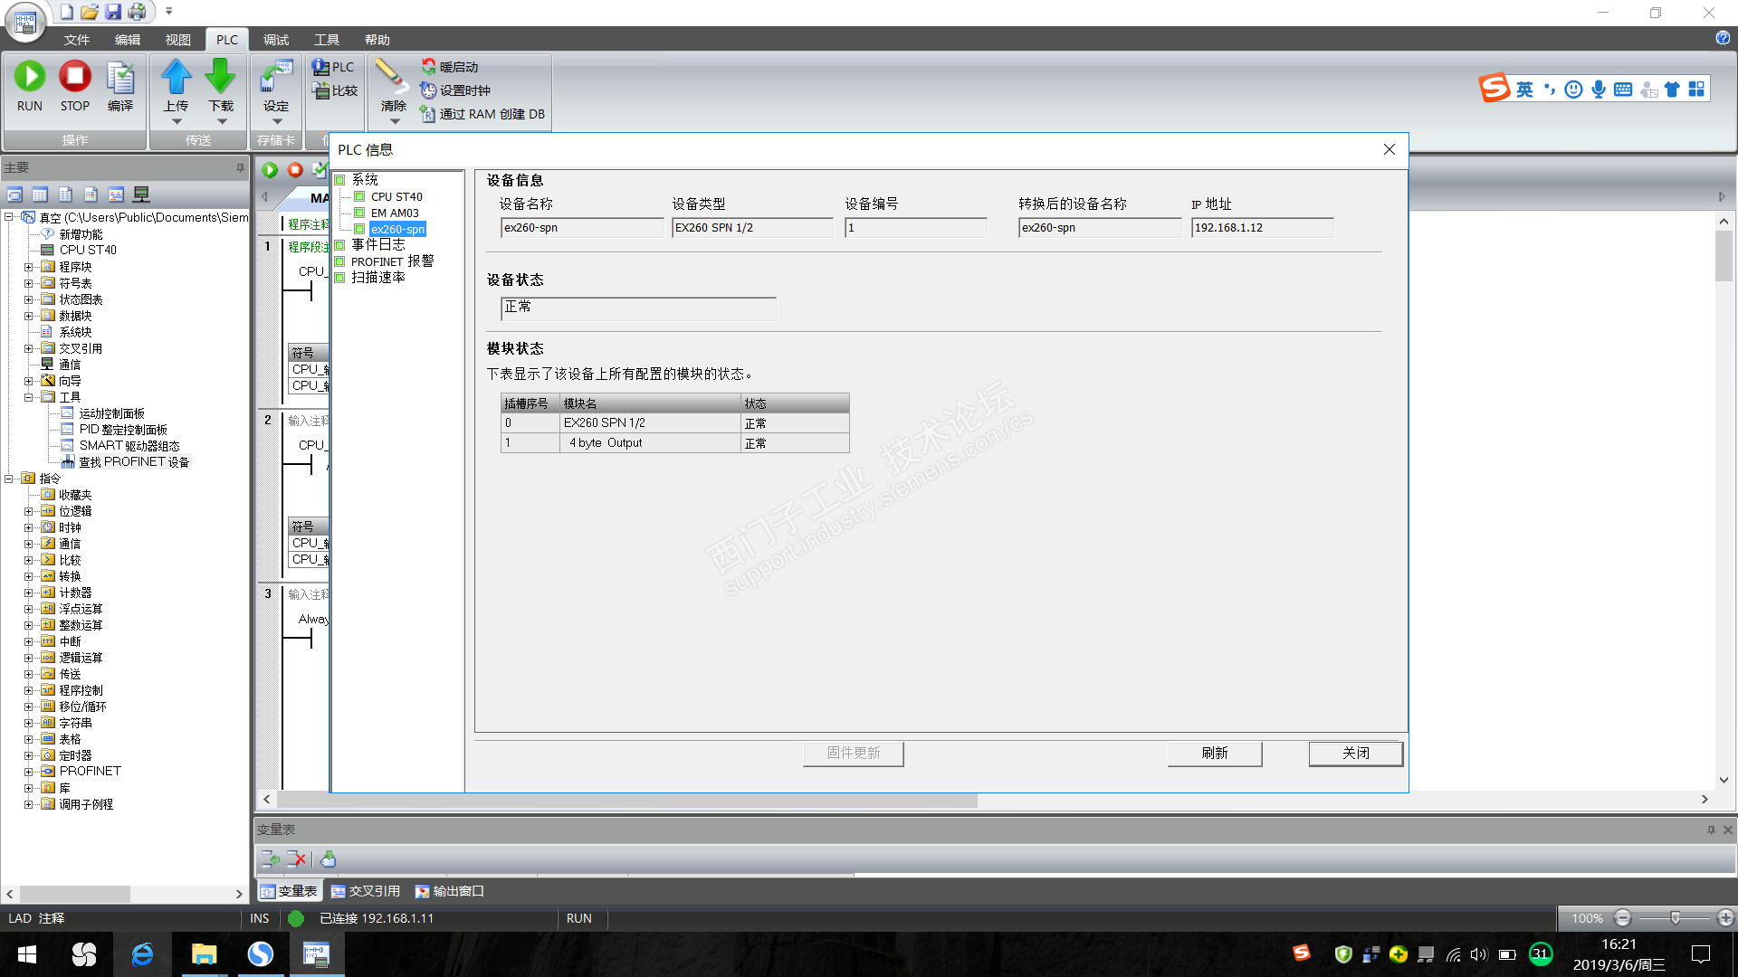Viewport: 1738px width, 977px height.
Task: Collapse the 工具 tree node
Action: [28, 397]
